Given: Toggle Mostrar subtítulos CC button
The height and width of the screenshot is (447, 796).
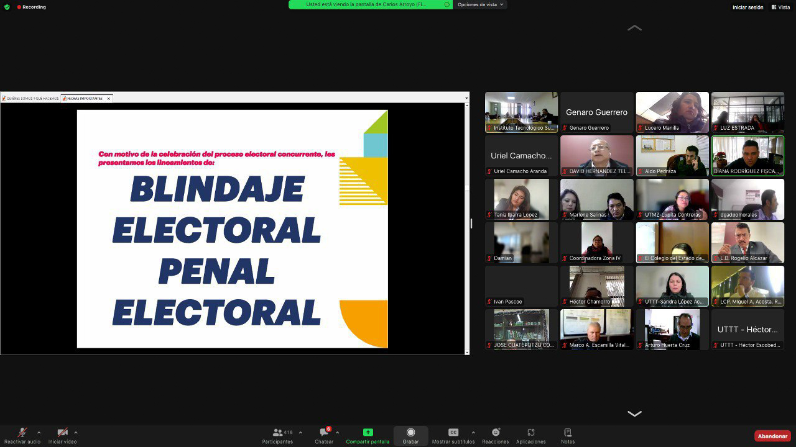Looking at the screenshot, I should click(453, 432).
